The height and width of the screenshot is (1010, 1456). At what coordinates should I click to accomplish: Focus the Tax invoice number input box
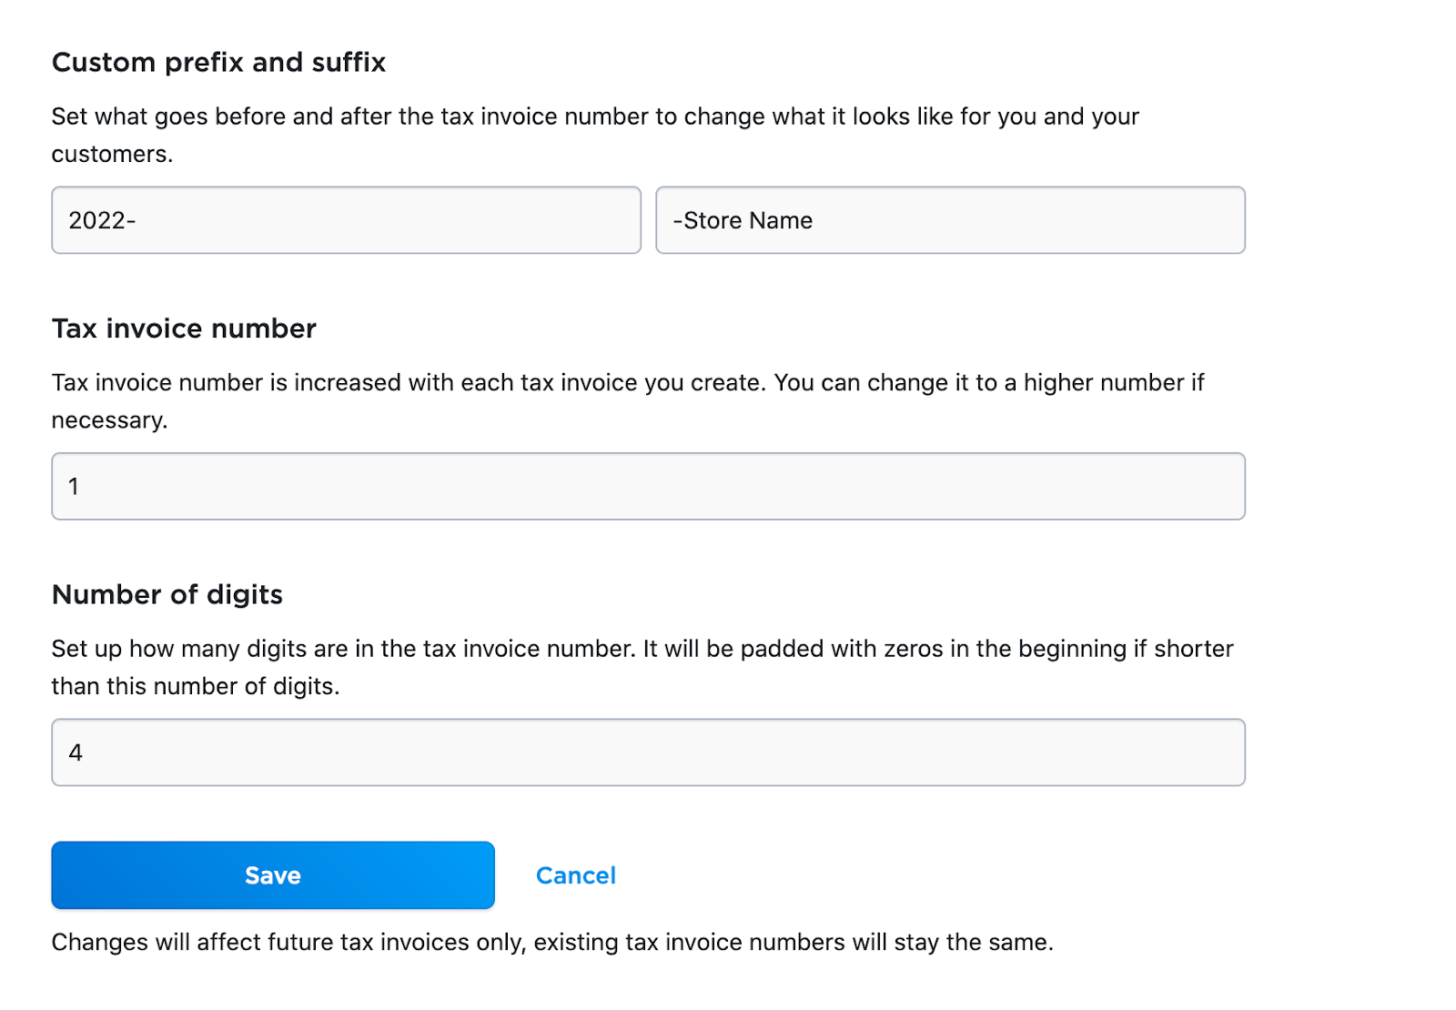[648, 487]
